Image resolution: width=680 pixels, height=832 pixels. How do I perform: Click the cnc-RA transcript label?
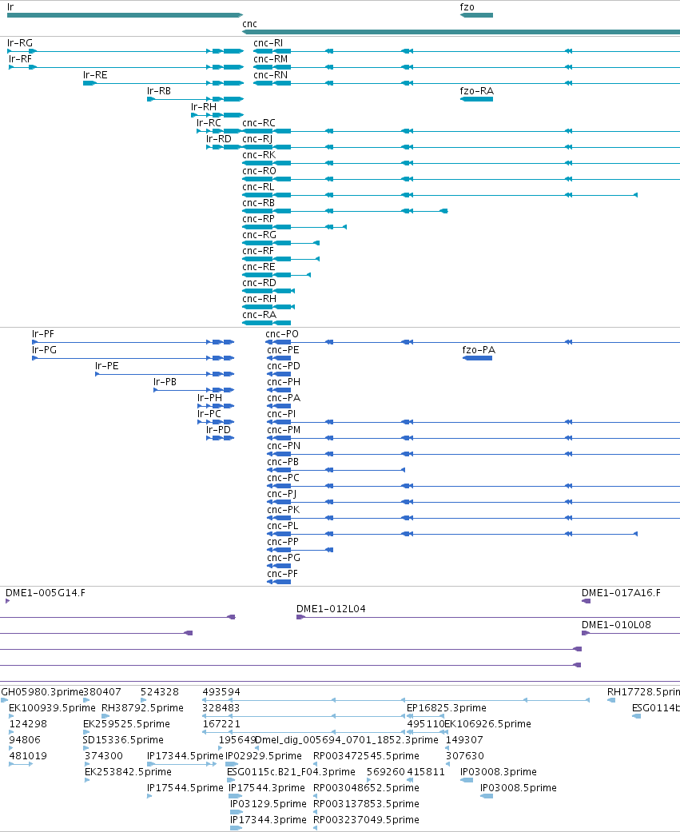click(x=260, y=313)
